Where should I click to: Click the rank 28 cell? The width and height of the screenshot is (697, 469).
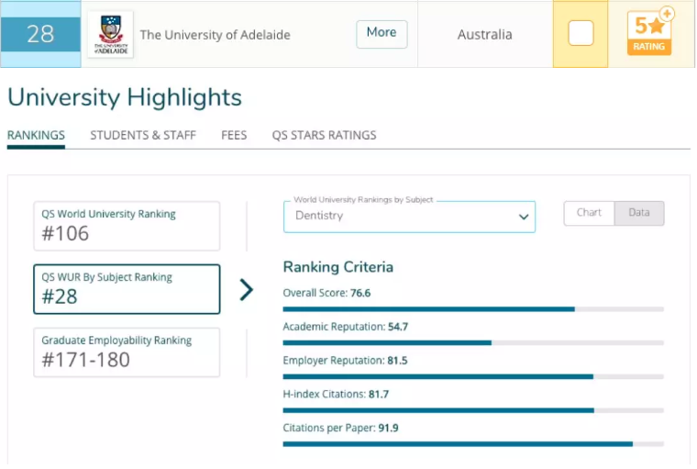[40, 35]
